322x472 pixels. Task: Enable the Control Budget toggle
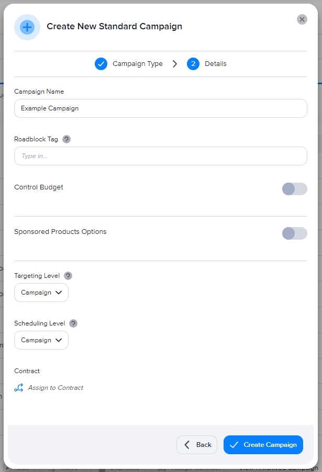294,189
